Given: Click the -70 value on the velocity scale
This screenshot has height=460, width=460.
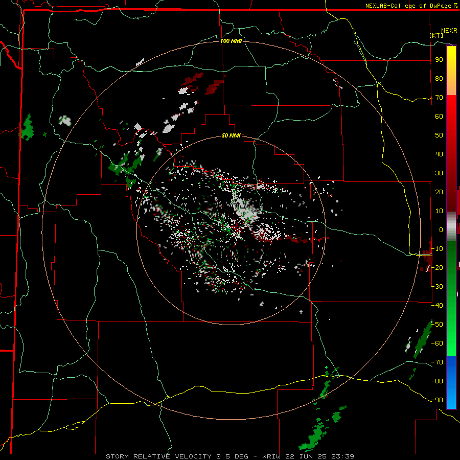Looking at the screenshot, I should tap(437, 362).
